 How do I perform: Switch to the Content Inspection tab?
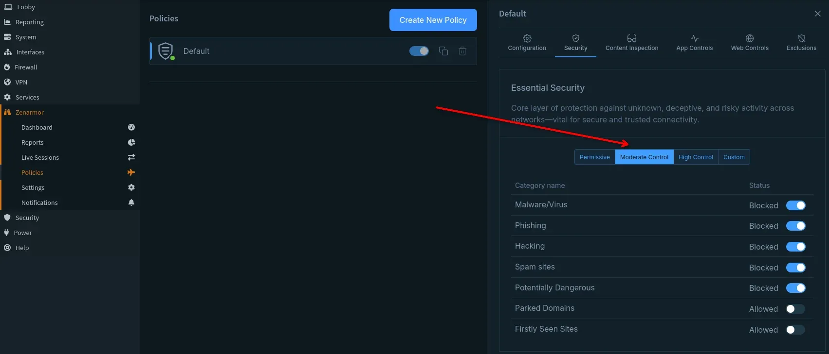click(632, 43)
